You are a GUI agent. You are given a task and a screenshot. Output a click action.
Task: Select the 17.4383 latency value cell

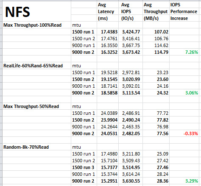pos(108,32)
